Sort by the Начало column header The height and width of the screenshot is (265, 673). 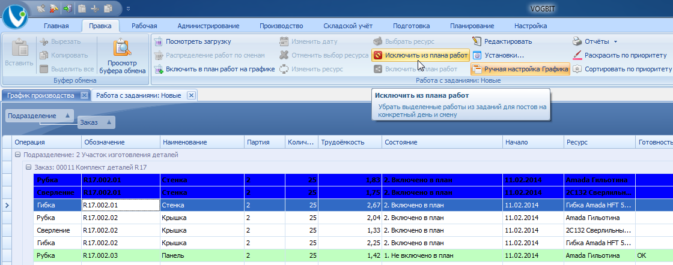[533, 142]
